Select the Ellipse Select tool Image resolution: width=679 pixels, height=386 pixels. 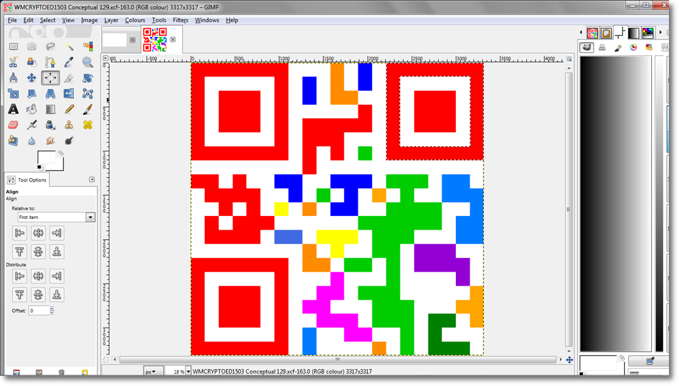click(x=31, y=46)
